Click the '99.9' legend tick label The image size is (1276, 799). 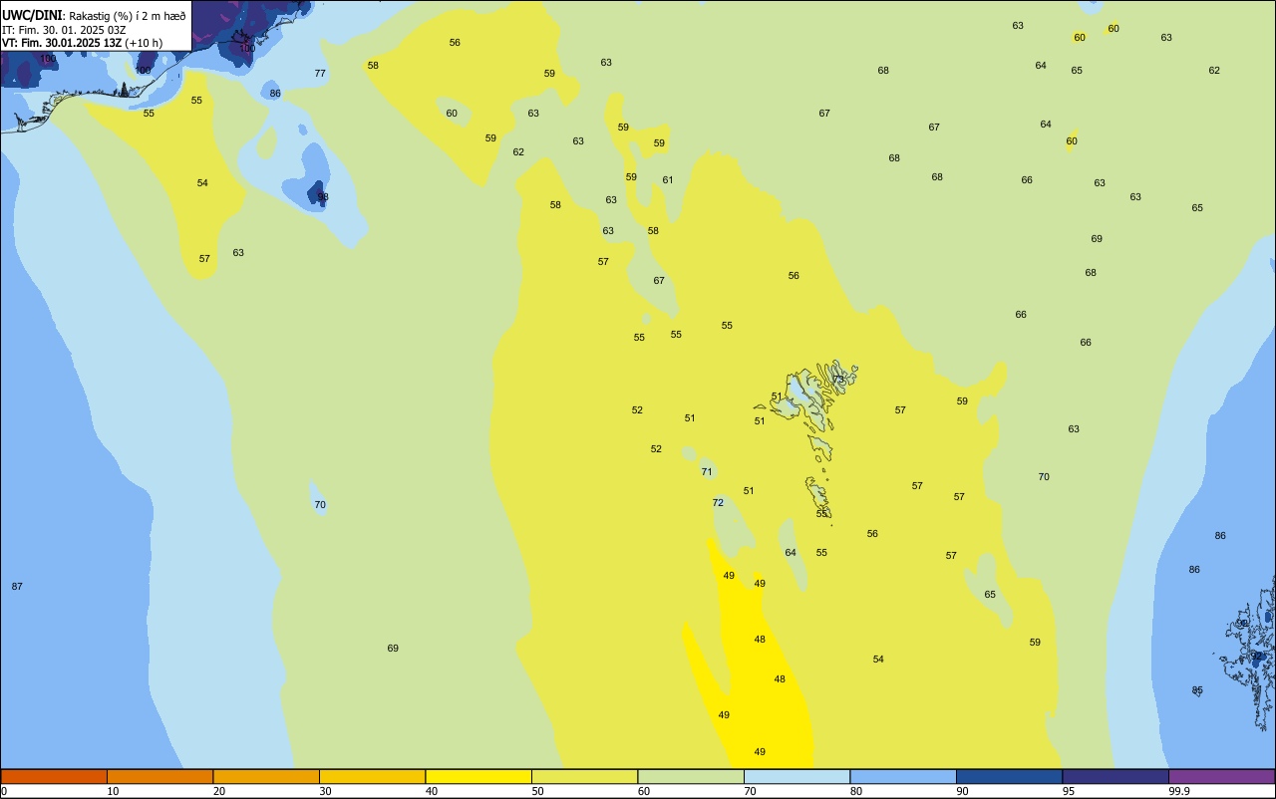1179,791
